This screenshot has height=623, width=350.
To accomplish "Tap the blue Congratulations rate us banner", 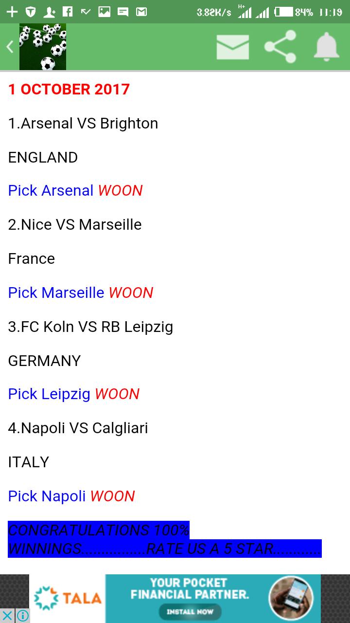I will click(164, 539).
